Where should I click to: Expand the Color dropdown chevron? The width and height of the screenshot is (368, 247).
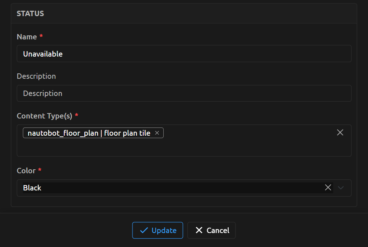click(x=341, y=188)
